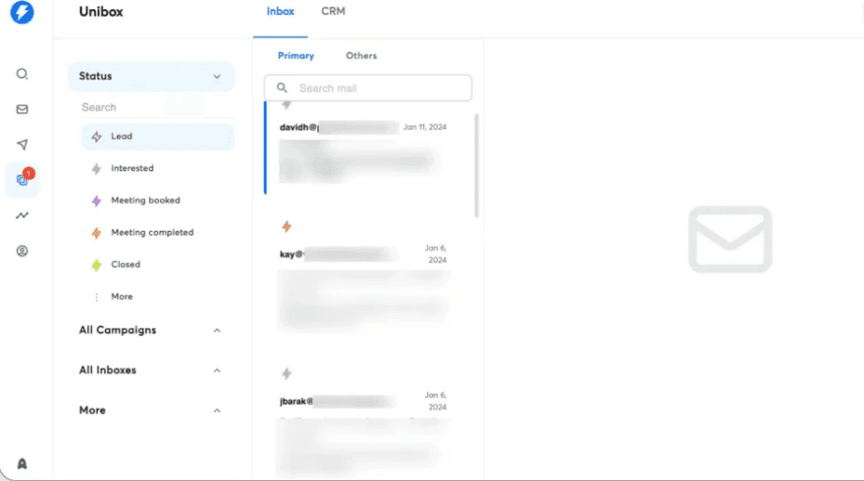Viewport: 864px width, 481px height.
Task: Open the envelope mail icon in sidebar
Action: 22,109
